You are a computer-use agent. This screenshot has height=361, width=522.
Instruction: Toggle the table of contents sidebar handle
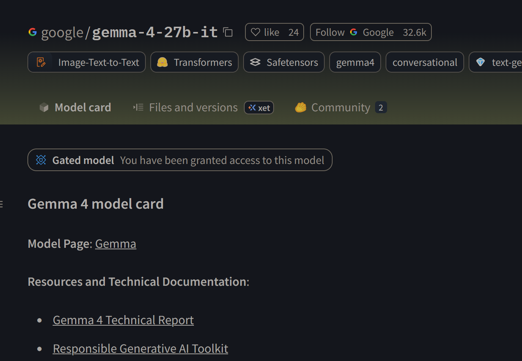coord(2,204)
